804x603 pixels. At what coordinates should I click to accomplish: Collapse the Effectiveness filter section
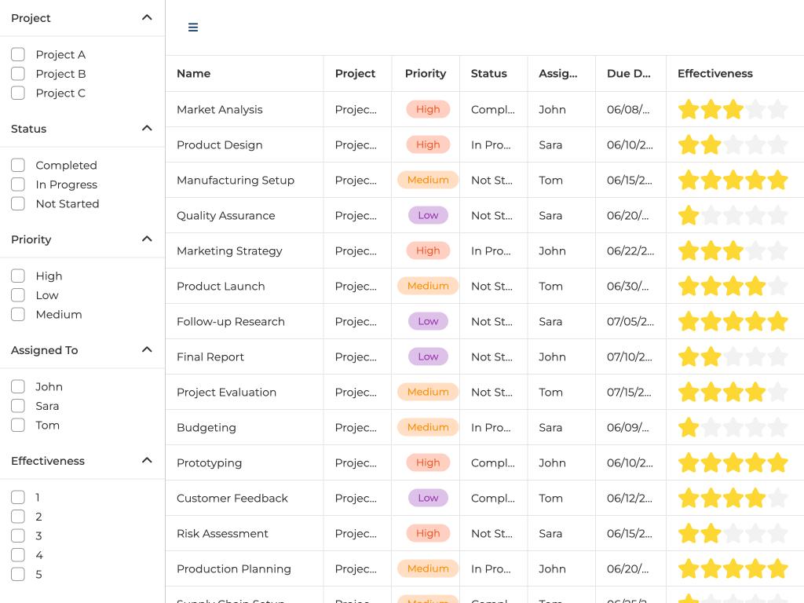[x=147, y=460]
